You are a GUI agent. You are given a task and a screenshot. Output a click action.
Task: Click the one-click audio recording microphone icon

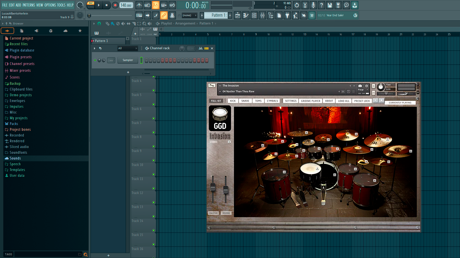[x=313, y=5]
